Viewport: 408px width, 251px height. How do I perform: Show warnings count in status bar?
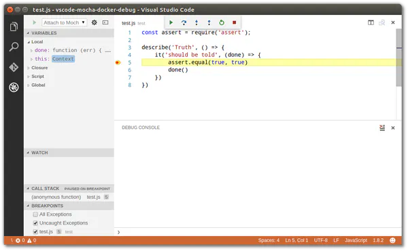pos(32,240)
